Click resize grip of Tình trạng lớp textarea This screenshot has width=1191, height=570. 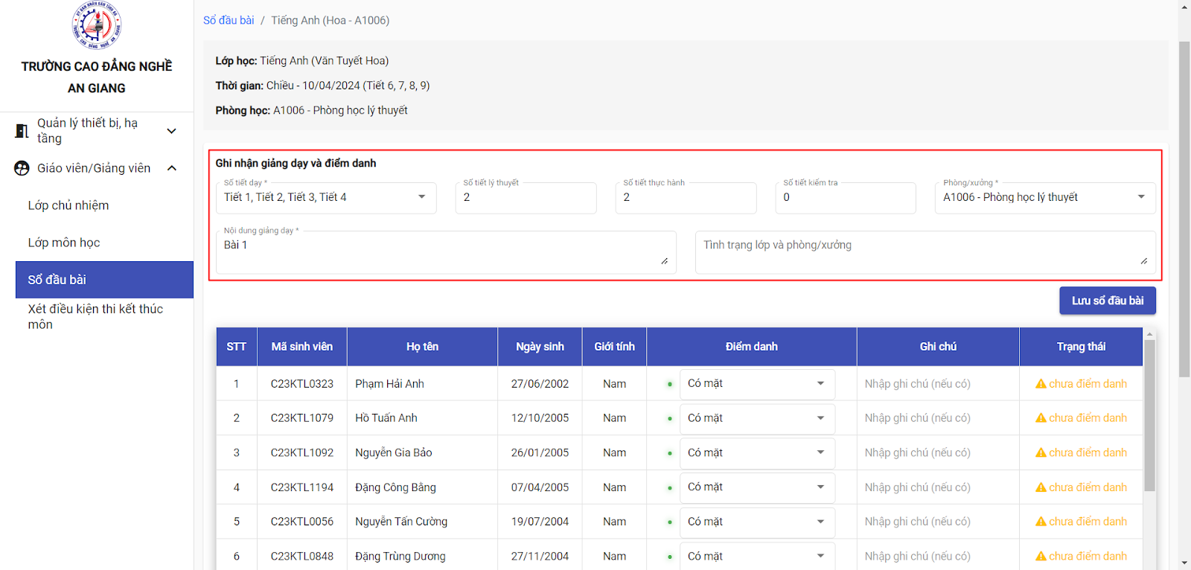pos(1143,261)
